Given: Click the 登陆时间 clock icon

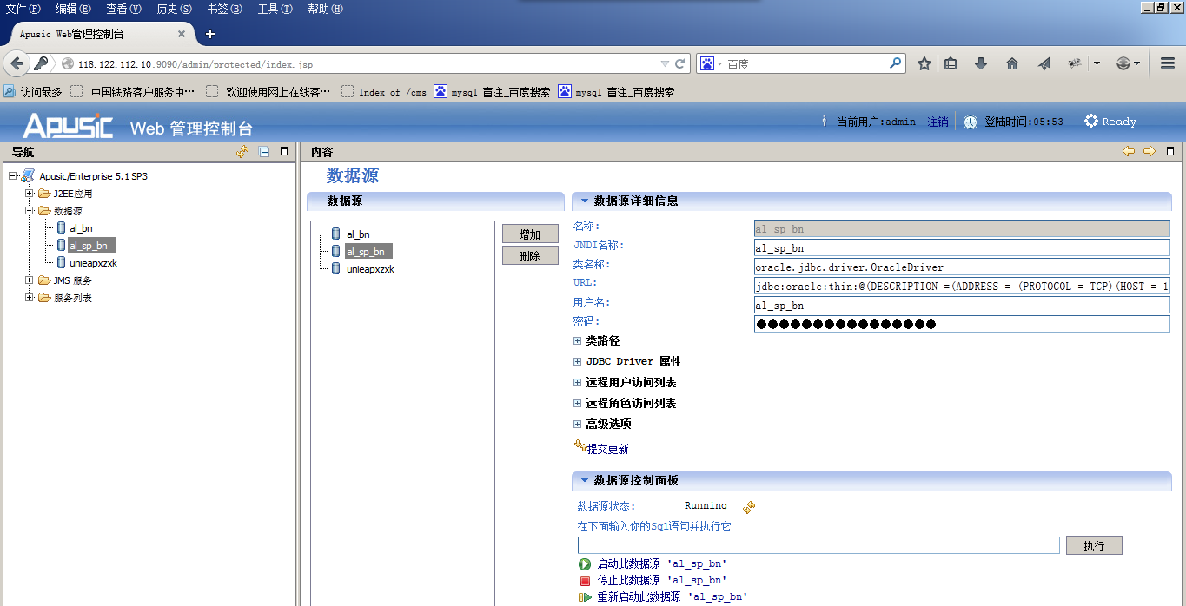Looking at the screenshot, I should (971, 122).
